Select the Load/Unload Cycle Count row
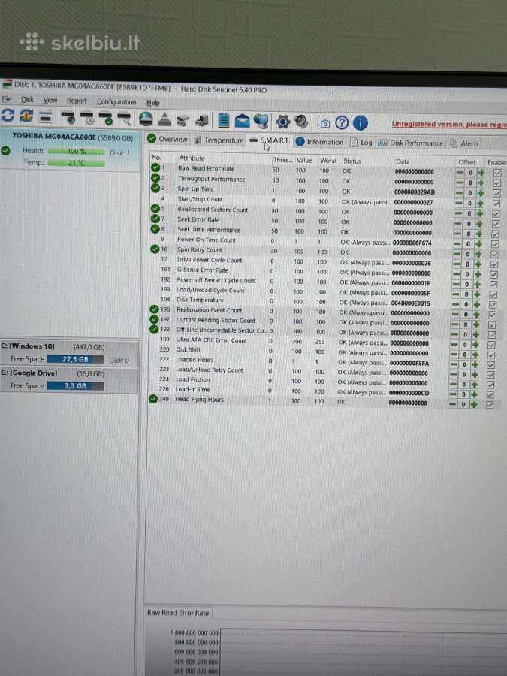 click(324, 292)
